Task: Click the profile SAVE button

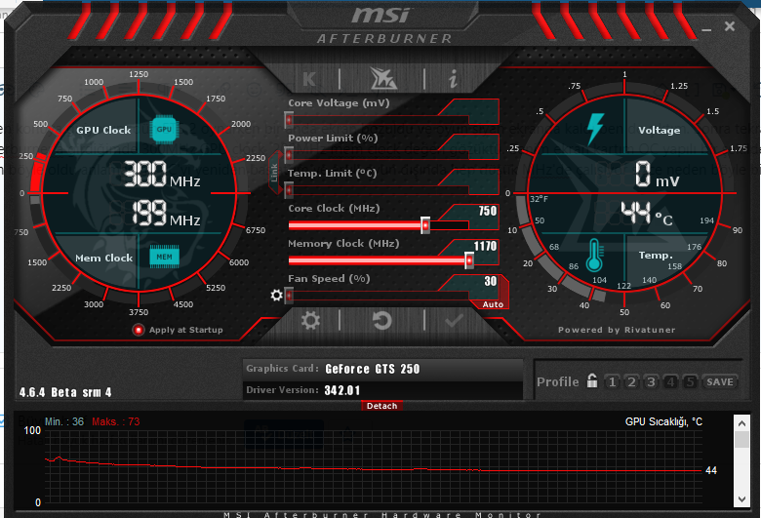Action: [720, 382]
